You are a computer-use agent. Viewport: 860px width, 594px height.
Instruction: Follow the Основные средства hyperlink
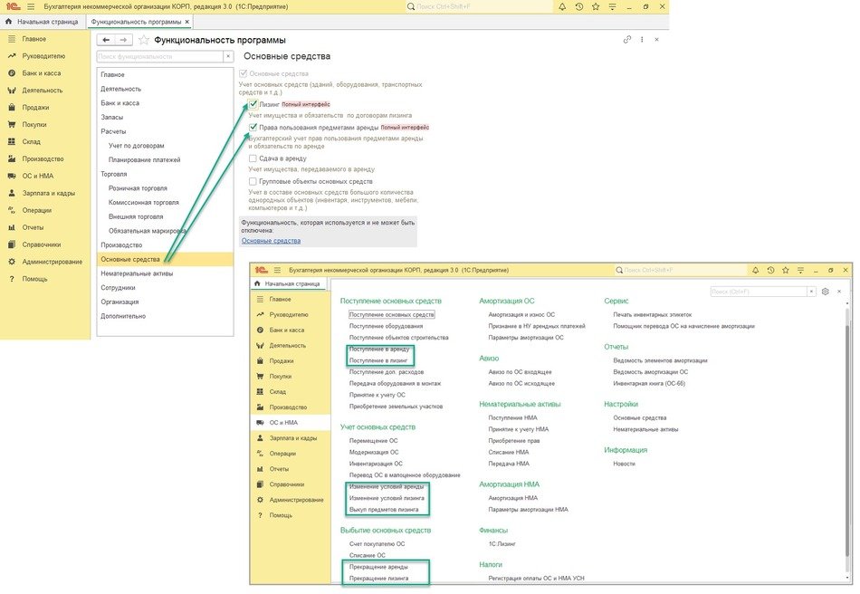(x=271, y=241)
